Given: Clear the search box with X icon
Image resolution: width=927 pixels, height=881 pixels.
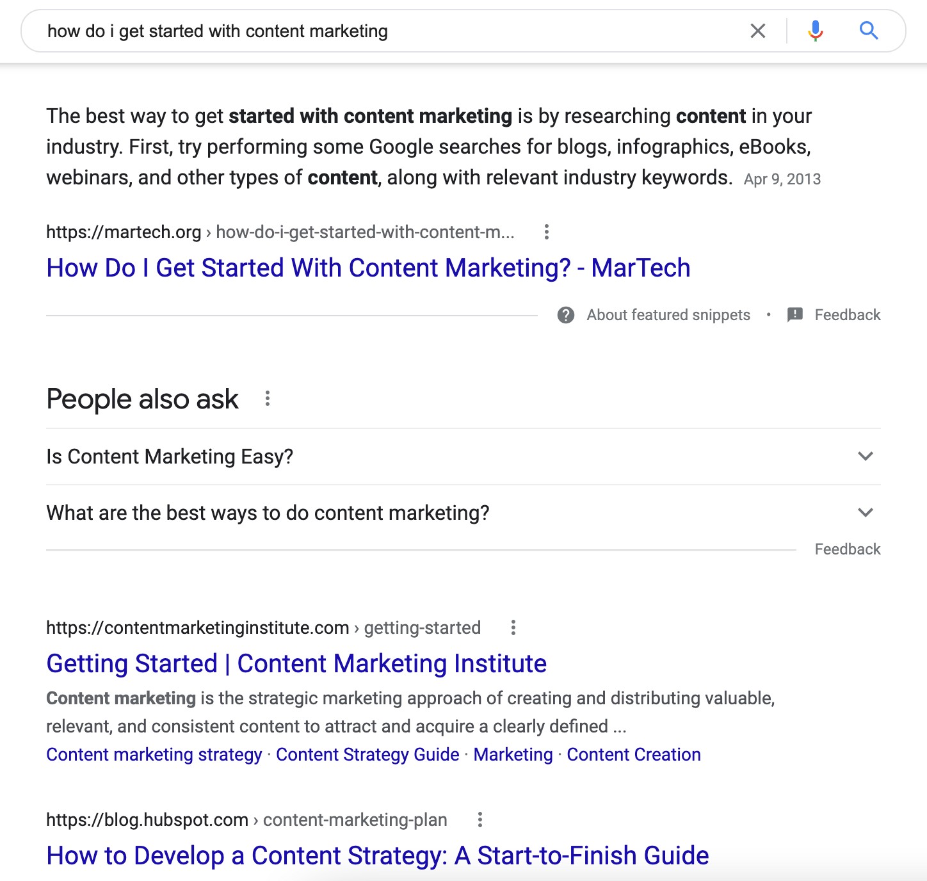Looking at the screenshot, I should click(x=758, y=31).
